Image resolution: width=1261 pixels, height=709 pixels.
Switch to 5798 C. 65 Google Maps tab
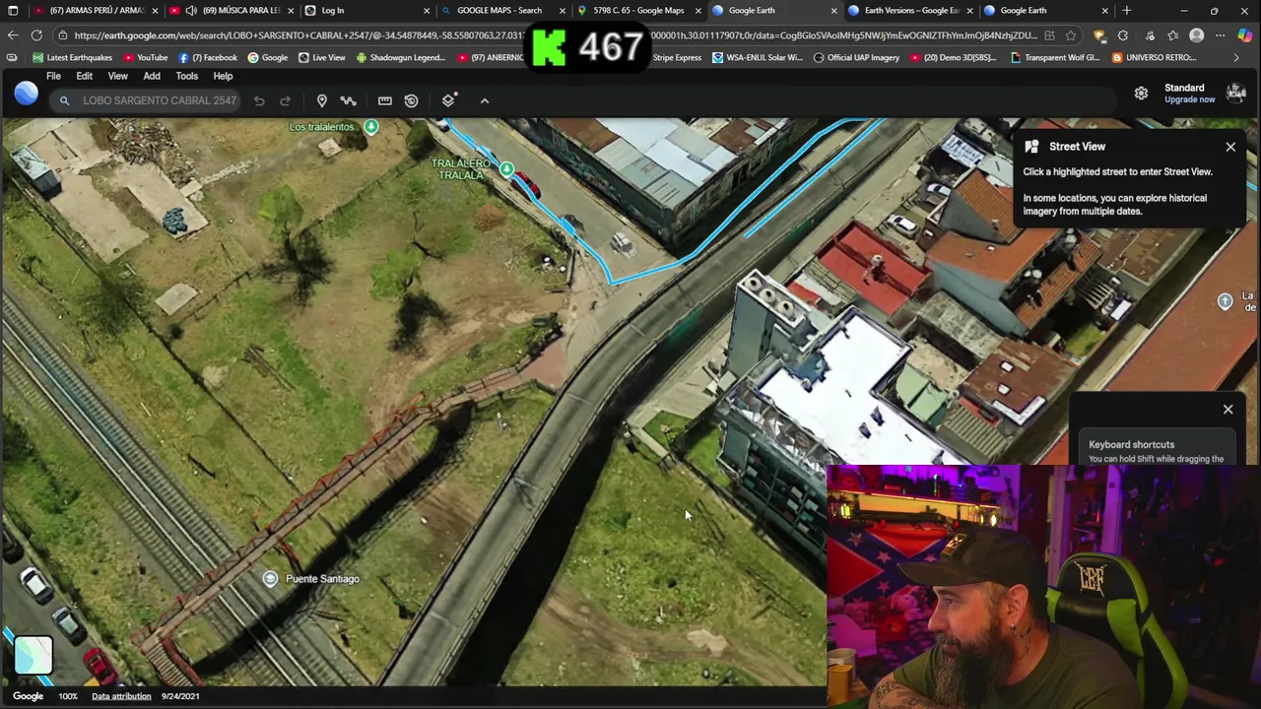[638, 11]
